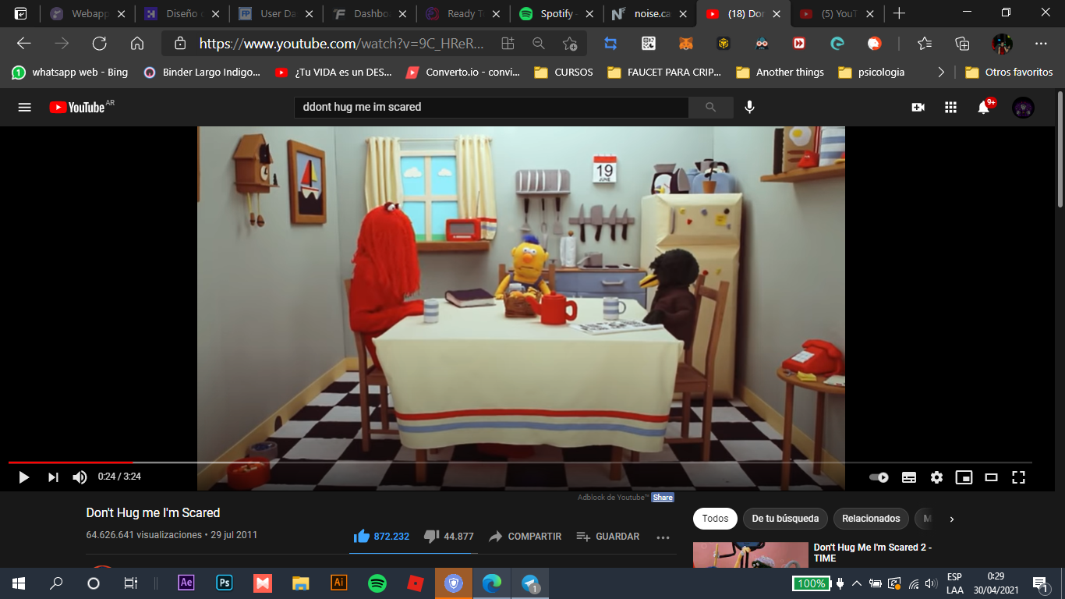Expand the FAUCET PARA CRIP... favorites folder
The height and width of the screenshot is (599, 1065).
[663, 73]
